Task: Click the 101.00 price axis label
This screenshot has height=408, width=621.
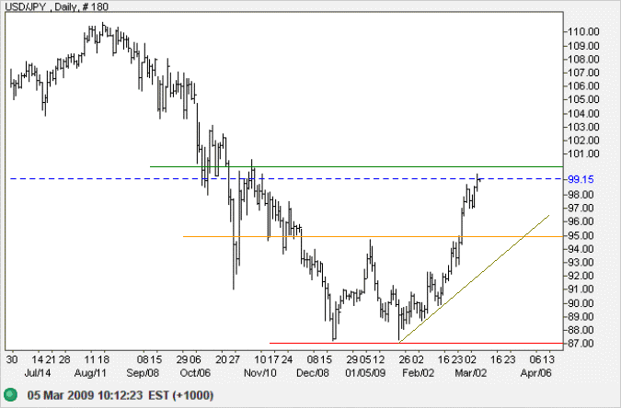Action: pyautogui.click(x=583, y=153)
